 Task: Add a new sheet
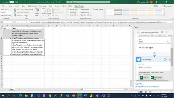(x=19, y=89)
